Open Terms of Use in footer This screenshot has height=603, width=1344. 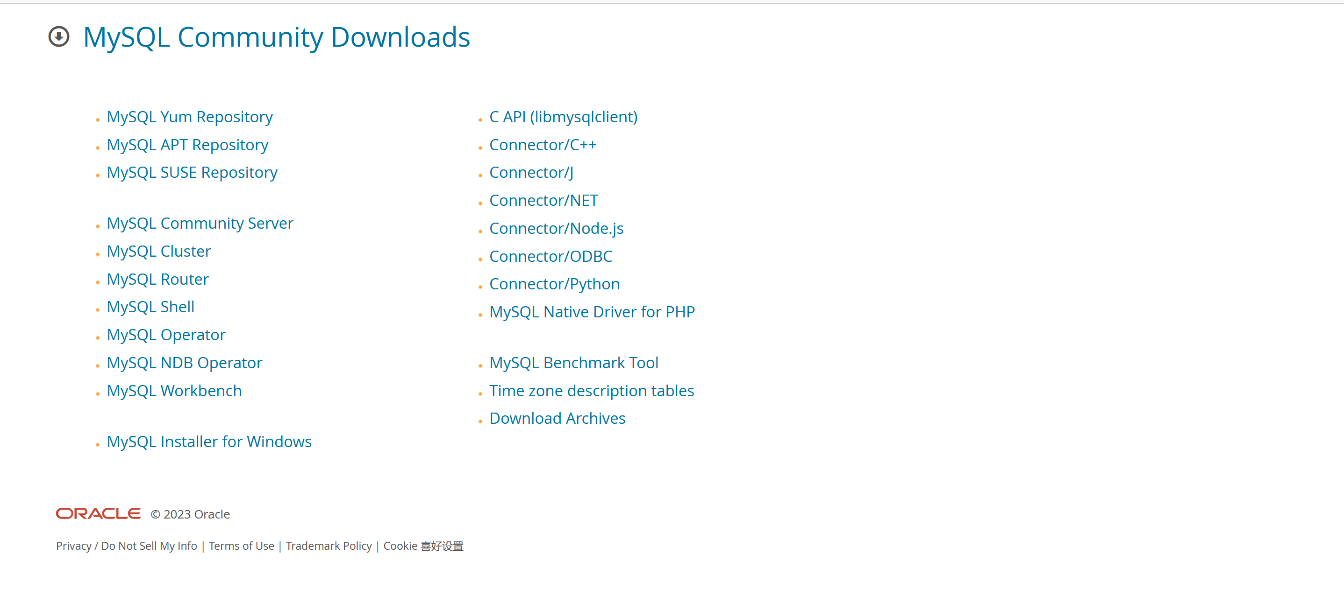(242, 546)
